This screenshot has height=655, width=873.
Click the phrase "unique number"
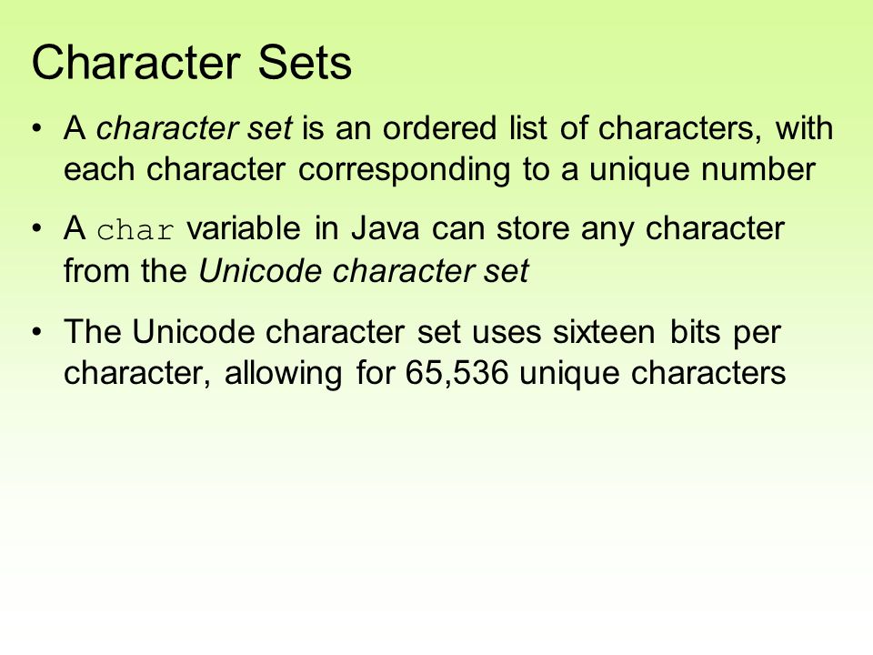click(x=702, y=169)
